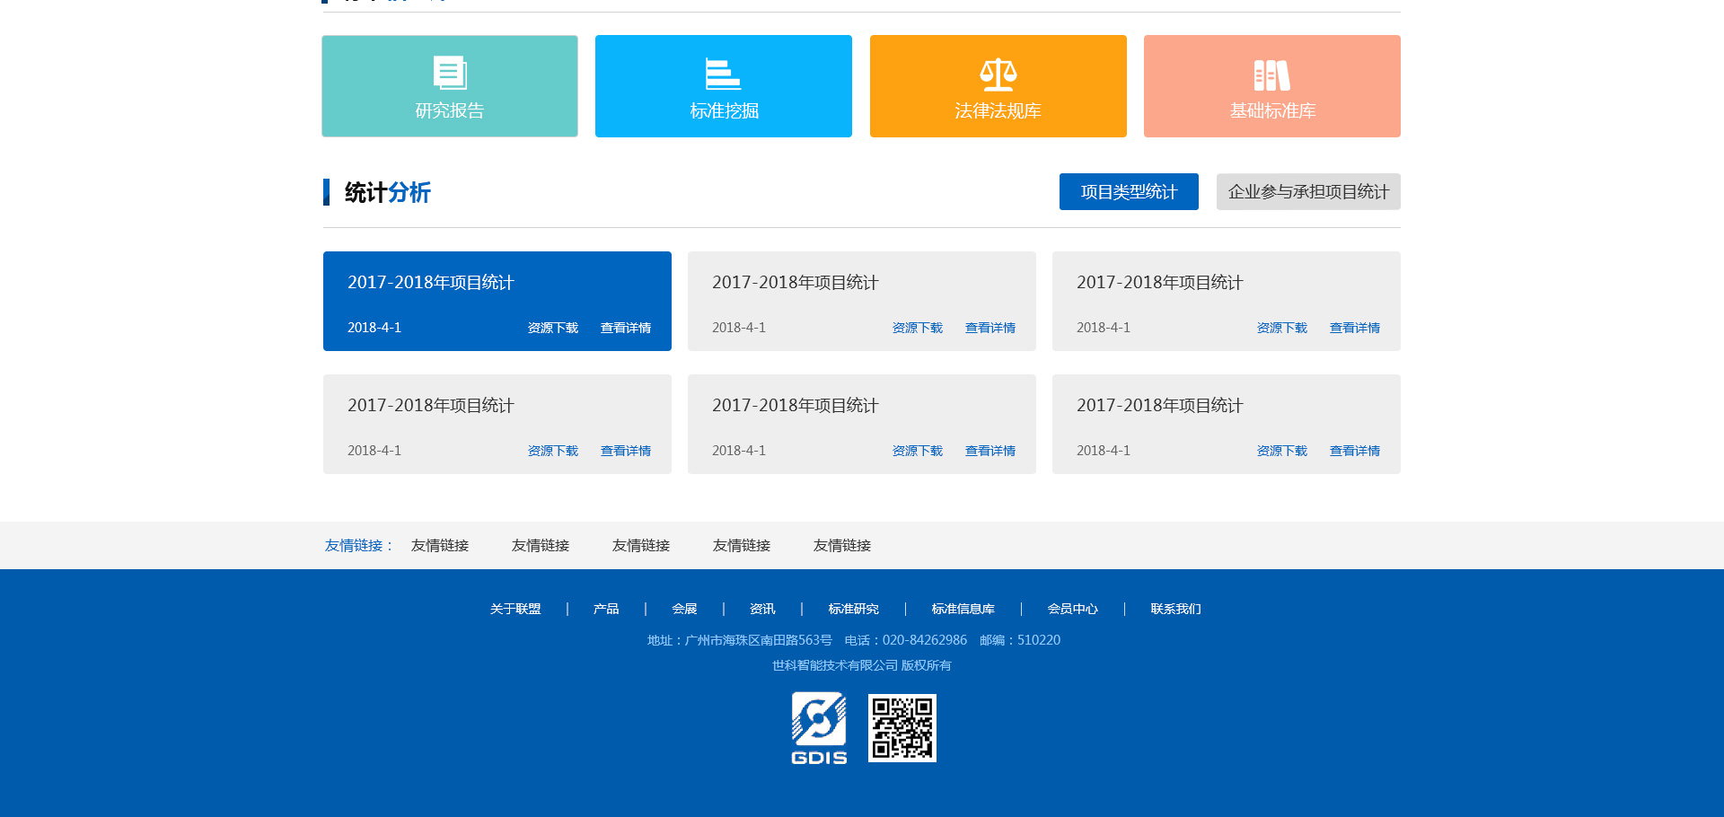Open bottom-left 2017-2018年项目统计 card title
Image resolution: width=1724 pixels, height=817 pixels.
(x=431, y=406)
